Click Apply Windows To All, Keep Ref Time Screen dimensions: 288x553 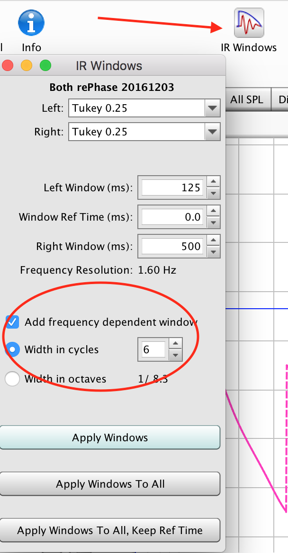click(110, 530)
